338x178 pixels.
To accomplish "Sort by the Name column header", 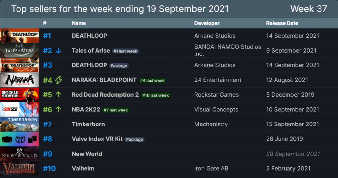I will coord(79,23).
